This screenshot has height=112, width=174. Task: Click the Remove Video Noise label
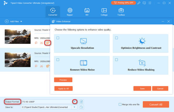click(82, 70)
